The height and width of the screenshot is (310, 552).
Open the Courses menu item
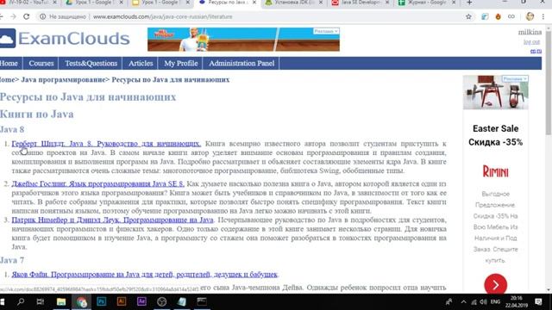click(41, 63)
